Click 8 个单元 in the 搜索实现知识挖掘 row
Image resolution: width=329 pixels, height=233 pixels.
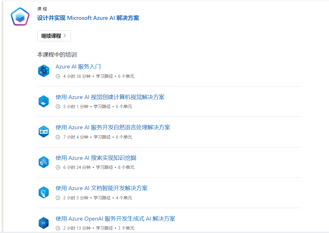[x=126, y=167]
